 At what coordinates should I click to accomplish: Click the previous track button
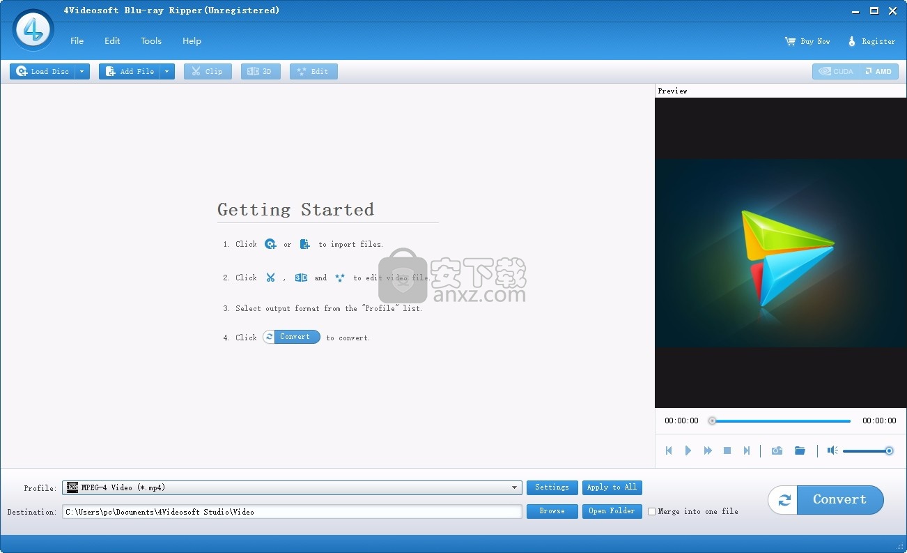click(x=669, y=450)
